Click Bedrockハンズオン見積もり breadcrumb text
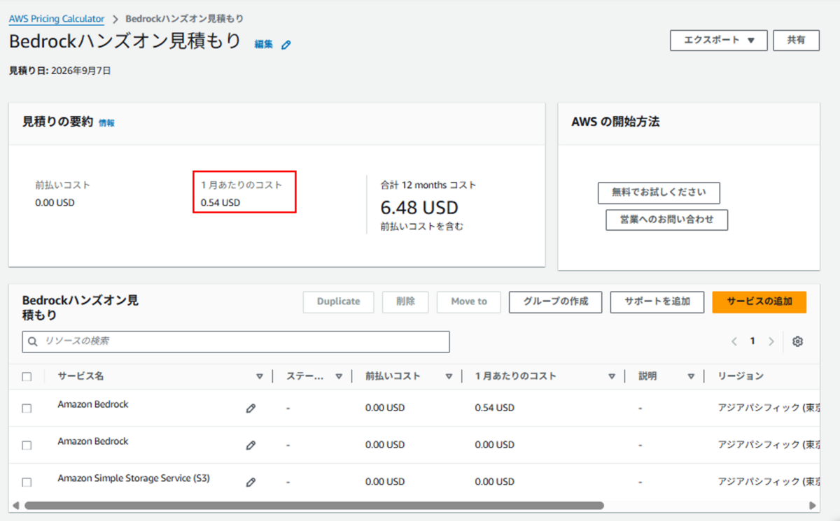Viewport: 840px width, 521px height. pos(185,19)
